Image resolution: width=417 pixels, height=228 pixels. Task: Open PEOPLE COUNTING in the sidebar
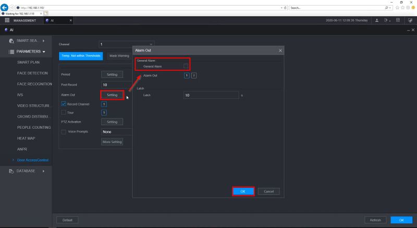(34, 128)
